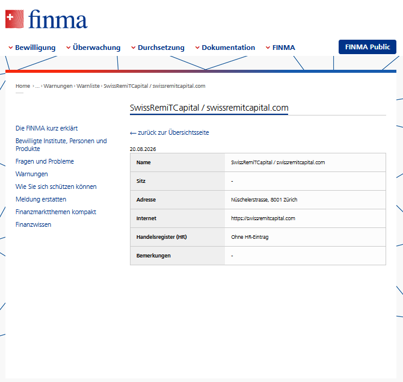
Task: Click the FINMA Public button
Action: (368, 47)
